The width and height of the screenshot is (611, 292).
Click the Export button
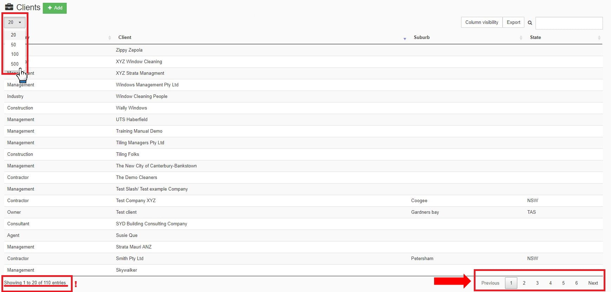pos(513,22)
